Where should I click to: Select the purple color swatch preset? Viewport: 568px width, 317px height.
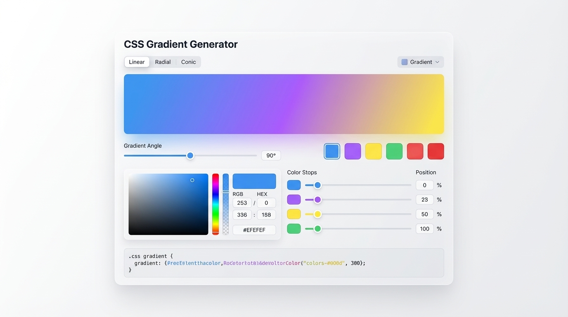[353, 151]
